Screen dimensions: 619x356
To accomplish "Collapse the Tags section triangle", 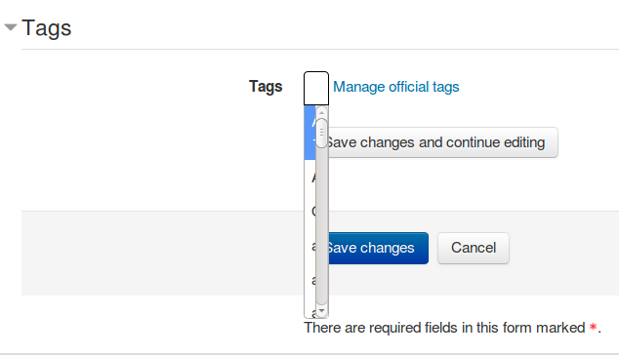I will tap(11, 27).
